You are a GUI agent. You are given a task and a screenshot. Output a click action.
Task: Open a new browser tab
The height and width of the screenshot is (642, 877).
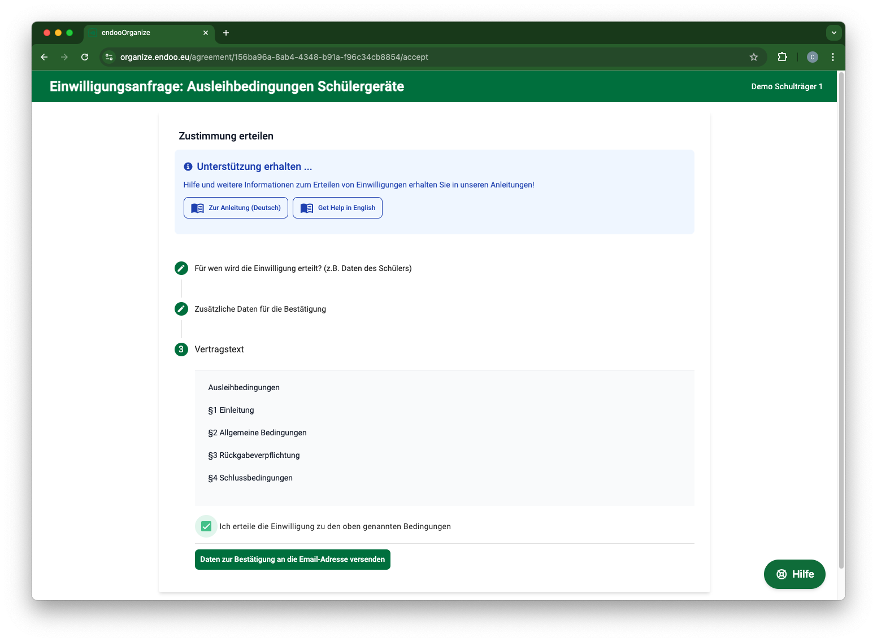[226, 33]
